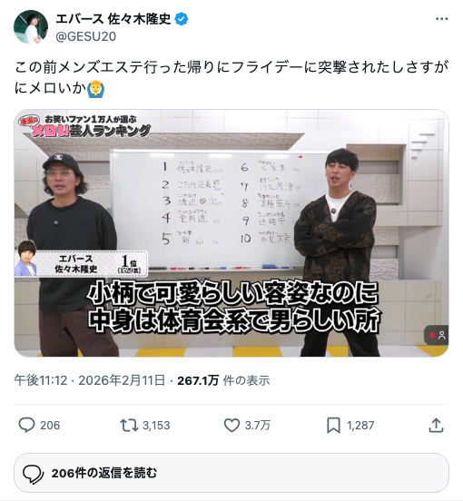Click the repost arrows icon
This screenshot has width=463, height=501.
129,426
